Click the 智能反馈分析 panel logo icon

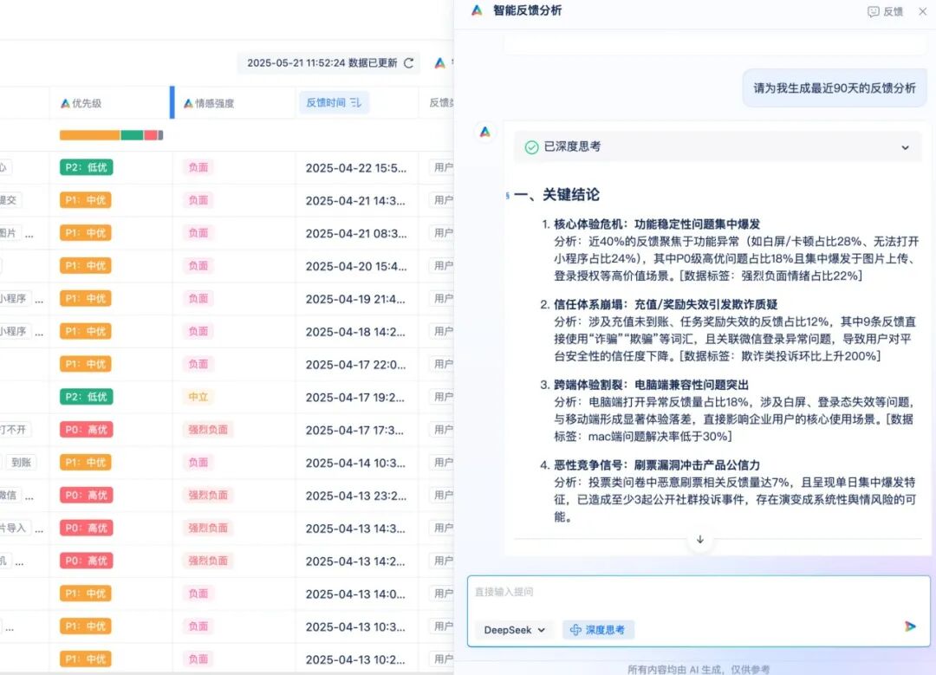click(477, 10)
